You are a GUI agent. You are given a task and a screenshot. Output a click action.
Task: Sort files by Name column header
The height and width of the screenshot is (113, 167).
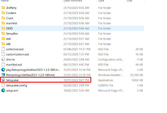point(5,1)
